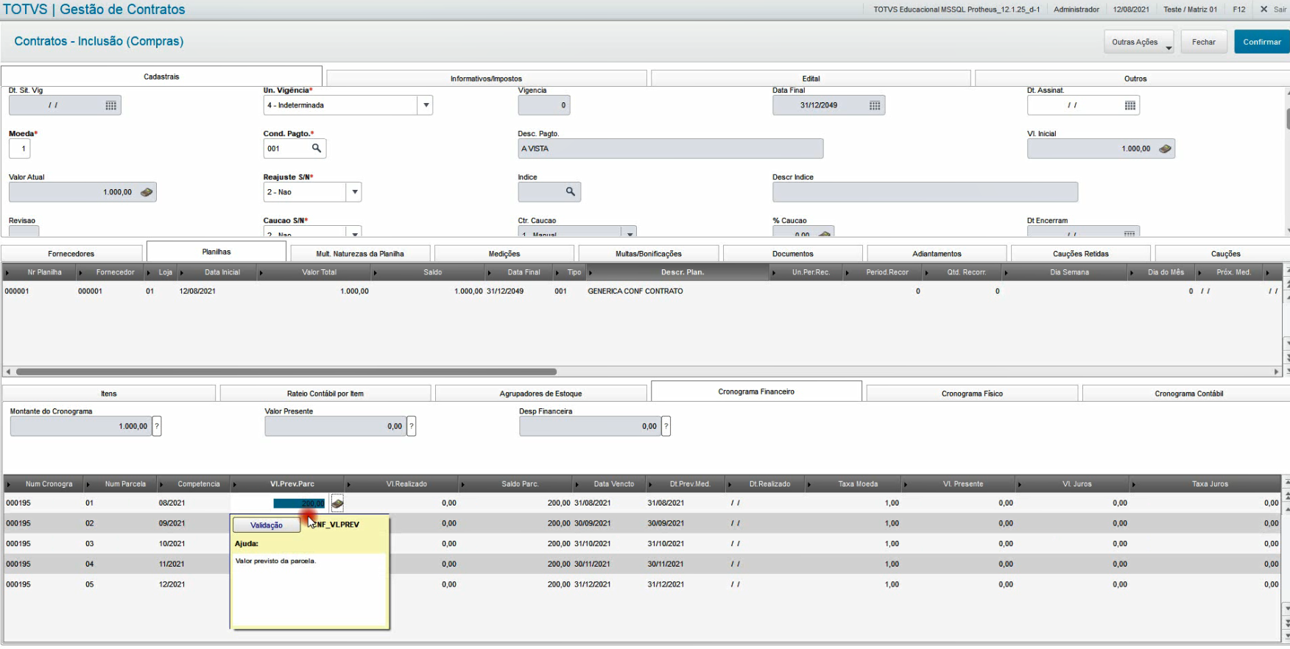Select planilha row GENERICA CONF CONTRATO

point(641,291)
